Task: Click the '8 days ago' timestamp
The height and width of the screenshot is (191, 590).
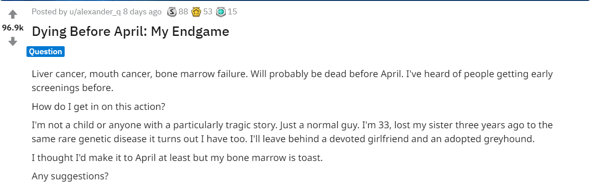Action: 142,12
